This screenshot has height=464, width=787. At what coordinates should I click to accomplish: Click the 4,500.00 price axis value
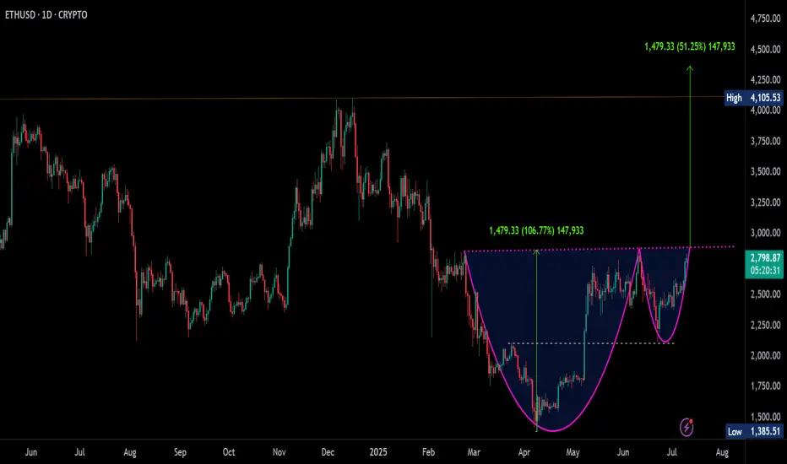(765, 49)
